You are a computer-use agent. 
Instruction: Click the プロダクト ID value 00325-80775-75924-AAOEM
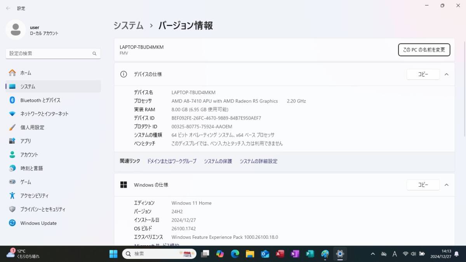click(202, 127)
